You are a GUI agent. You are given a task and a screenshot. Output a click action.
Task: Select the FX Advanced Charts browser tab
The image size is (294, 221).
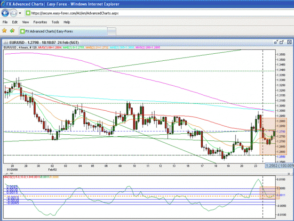coord(63,31)
